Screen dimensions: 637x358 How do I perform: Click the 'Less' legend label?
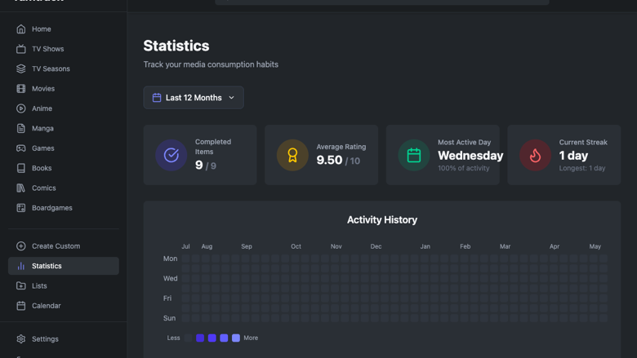pos(173,338)
